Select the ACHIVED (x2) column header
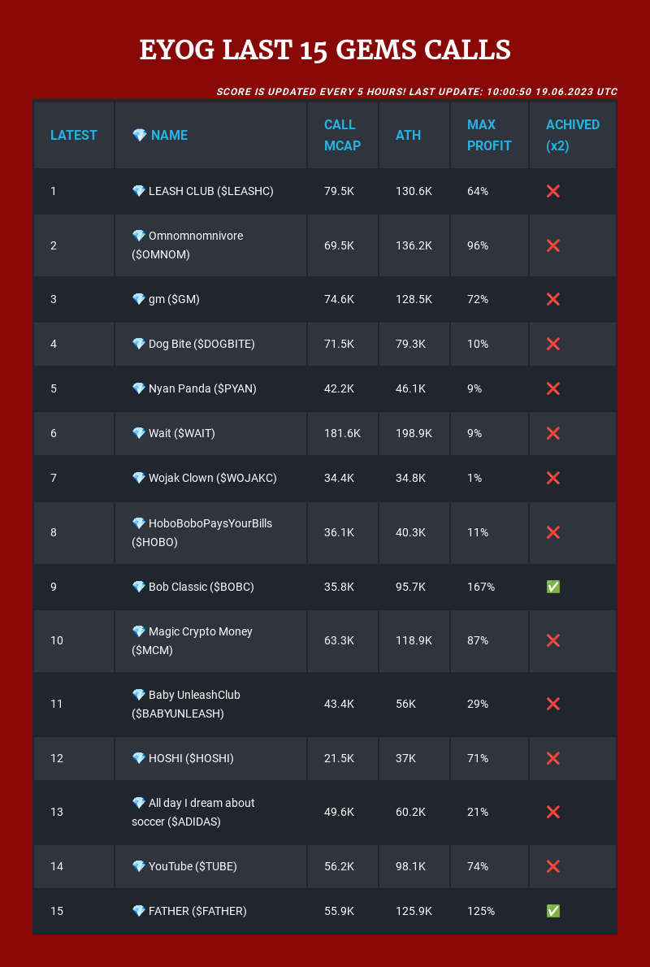This screenshot has height=967, width=650. point(572,135)
